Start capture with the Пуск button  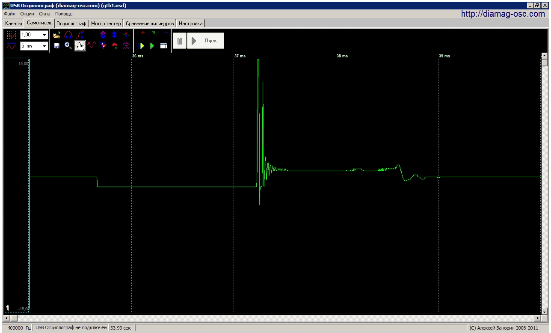[205, 41]
